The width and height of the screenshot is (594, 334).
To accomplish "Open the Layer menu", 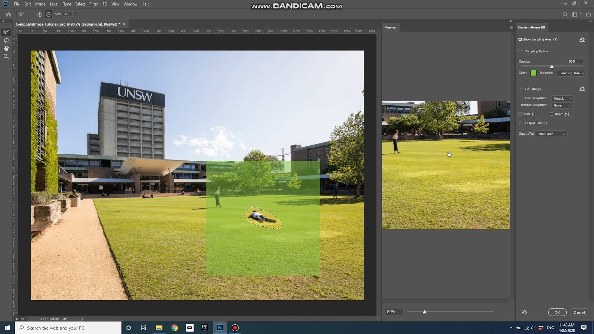I will (x=54, y=4).
